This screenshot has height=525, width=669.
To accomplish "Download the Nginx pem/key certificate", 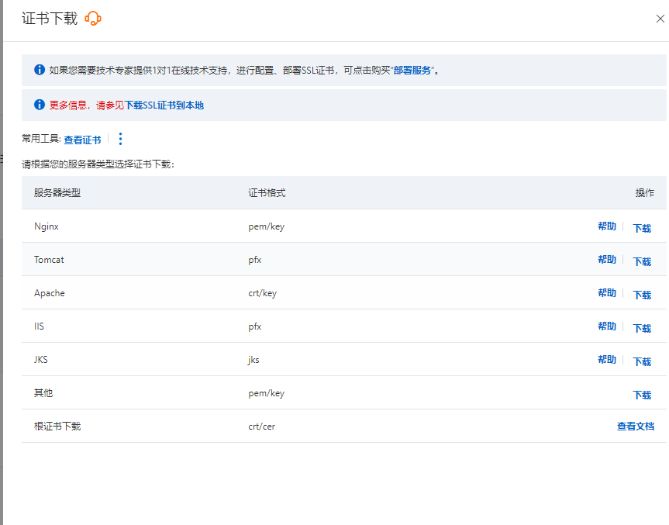I will [642, 228].
